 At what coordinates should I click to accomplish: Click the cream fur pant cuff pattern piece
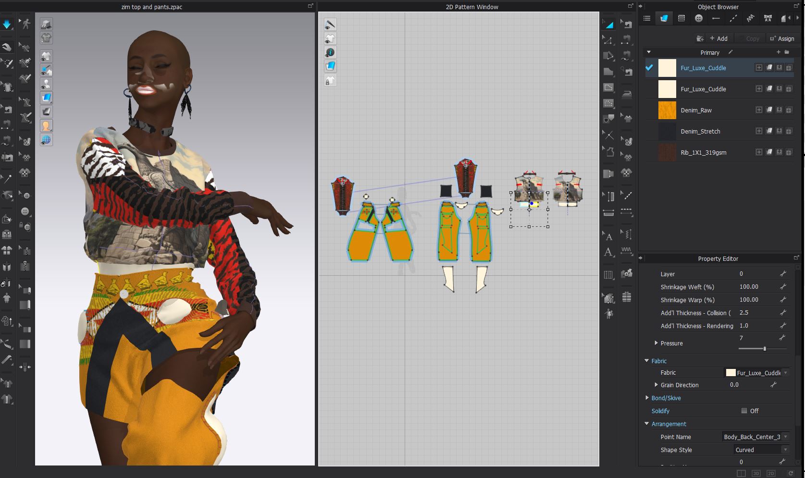click(449, 279)
